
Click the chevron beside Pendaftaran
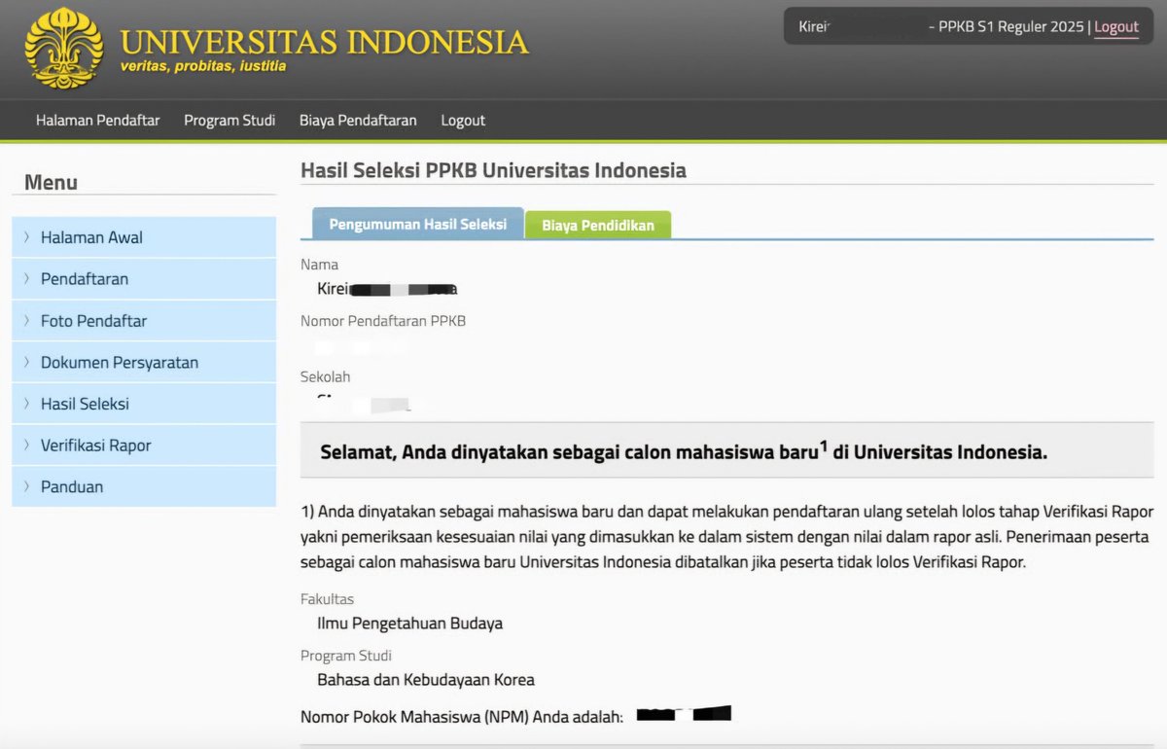(x=26, y=279)
